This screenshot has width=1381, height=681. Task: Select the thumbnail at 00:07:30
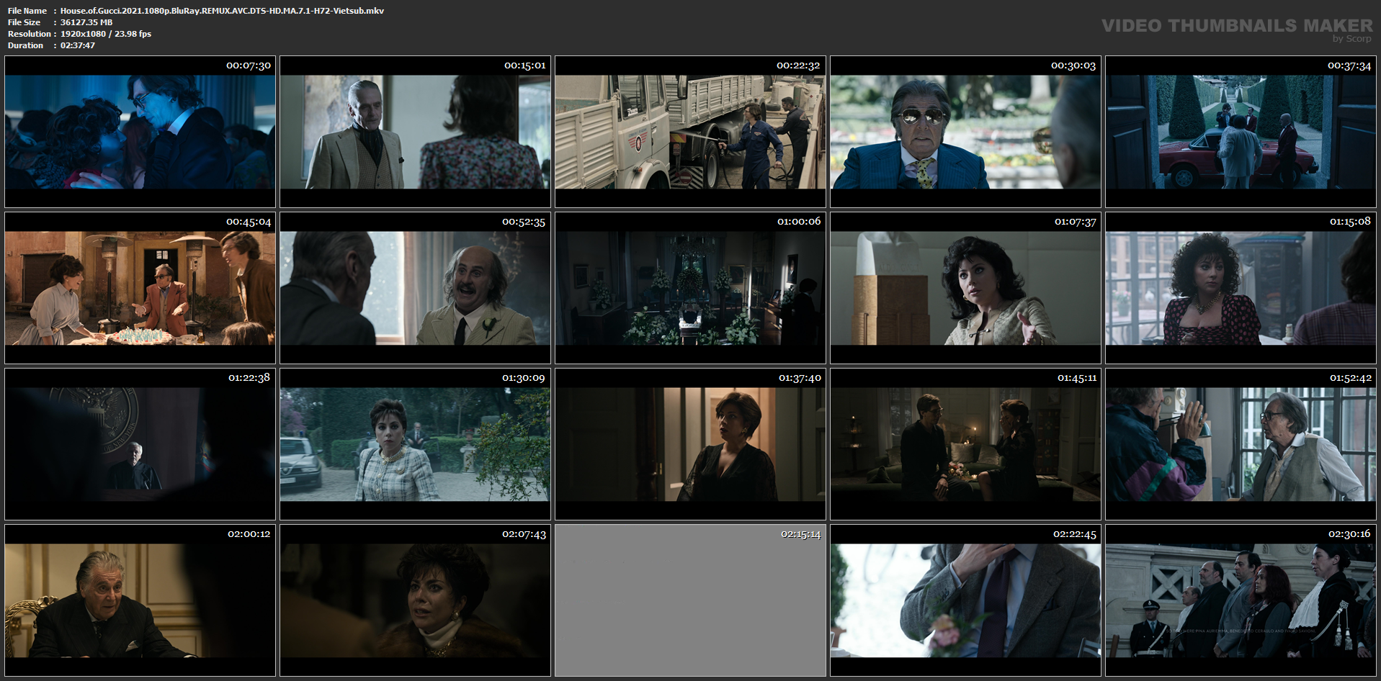[140, 132]
